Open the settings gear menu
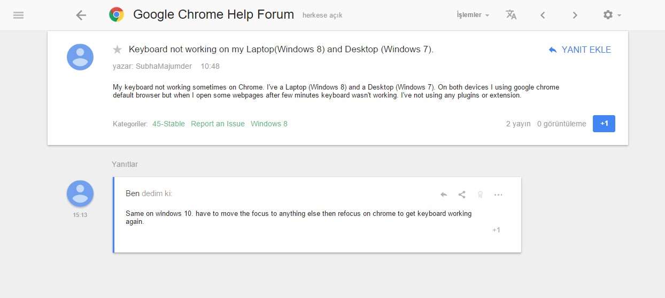This screenshot has width=665, height=298. [x=612, y=15]
